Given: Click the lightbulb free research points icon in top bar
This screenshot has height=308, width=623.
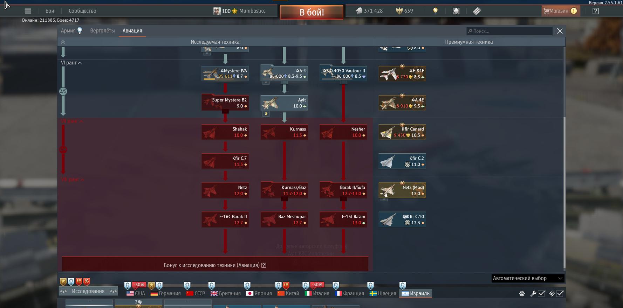Looking at the screenshot, I should click(435, 11).
